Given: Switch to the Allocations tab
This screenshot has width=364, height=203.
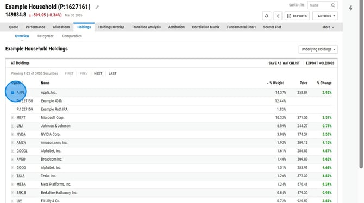Looking at the screenshot, I should [x=61, y=27].
